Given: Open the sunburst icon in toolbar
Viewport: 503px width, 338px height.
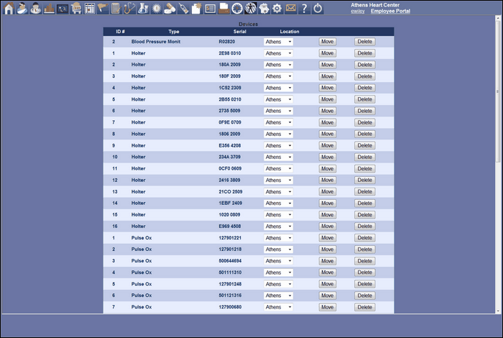Looking at the screenshot, I should click(157, 9).
